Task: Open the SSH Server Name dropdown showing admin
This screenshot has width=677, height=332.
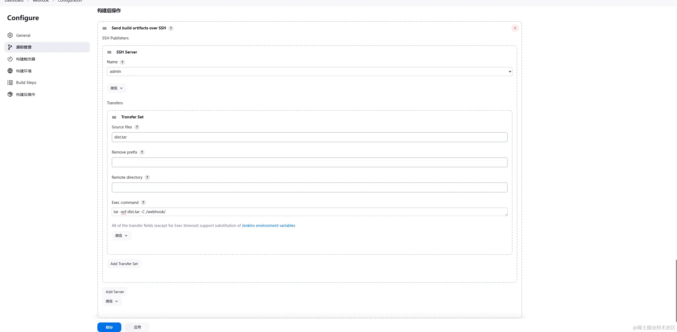Action: pyautogui.click(x=309, y=71)
